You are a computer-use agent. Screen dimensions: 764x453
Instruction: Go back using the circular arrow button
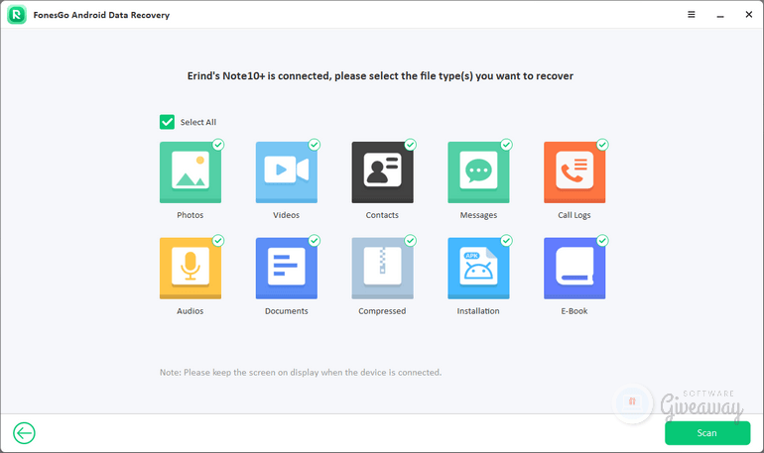tap(24, 432)
